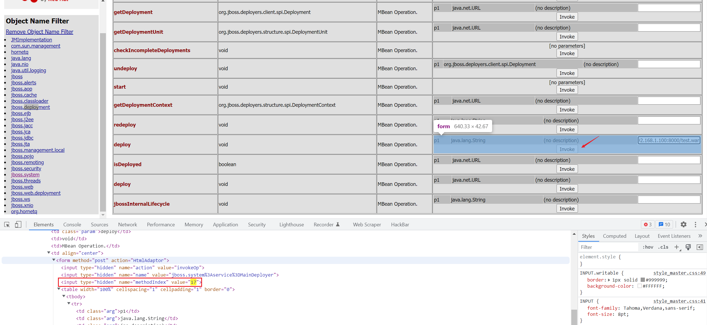
Task: Click the #999999 border color swatch
Action: [643, 280]
